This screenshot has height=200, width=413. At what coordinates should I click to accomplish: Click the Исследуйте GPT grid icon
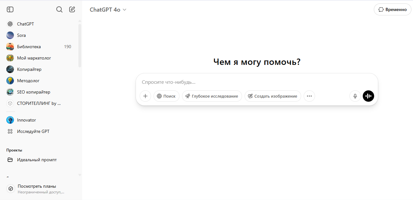pos(10,131)
